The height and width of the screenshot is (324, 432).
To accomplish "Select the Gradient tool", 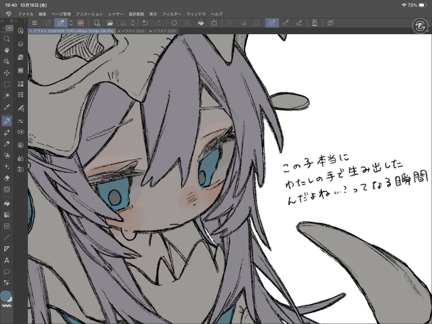I will coord(6,215).
